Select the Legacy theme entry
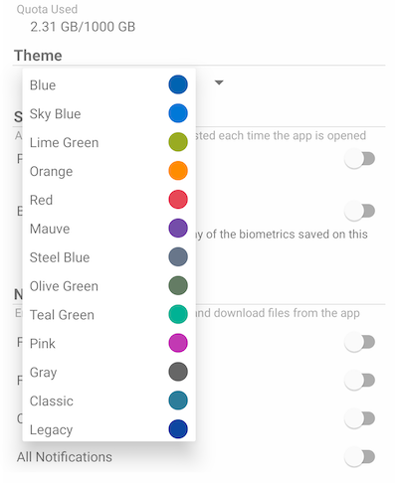Screen dimensions: 398x483 108,429
